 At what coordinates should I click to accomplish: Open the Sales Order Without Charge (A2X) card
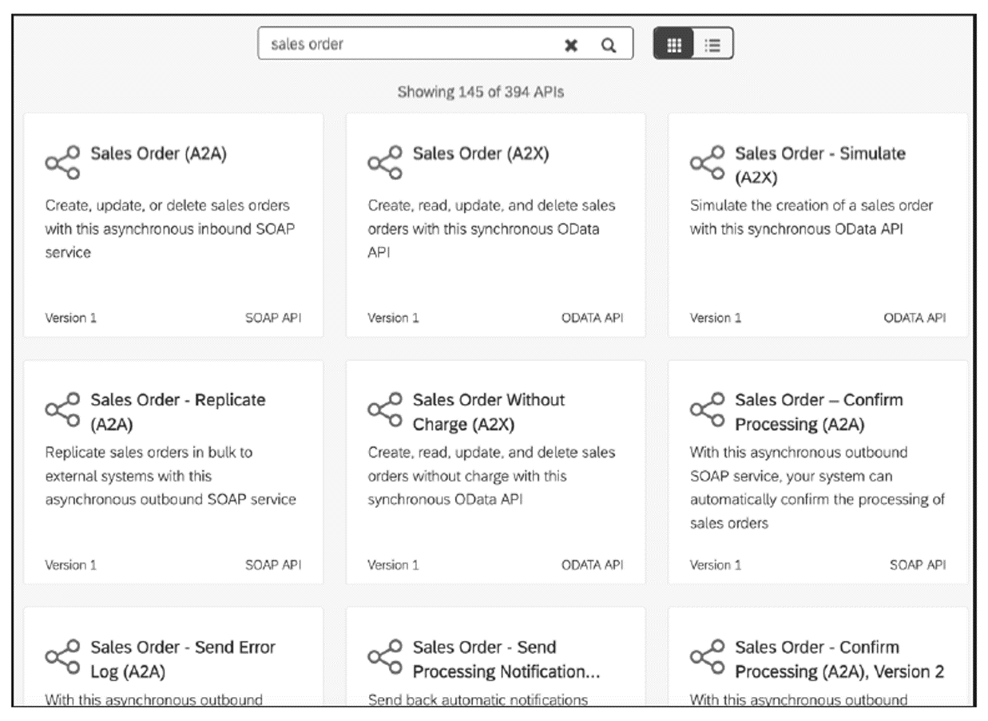(495, 471)
